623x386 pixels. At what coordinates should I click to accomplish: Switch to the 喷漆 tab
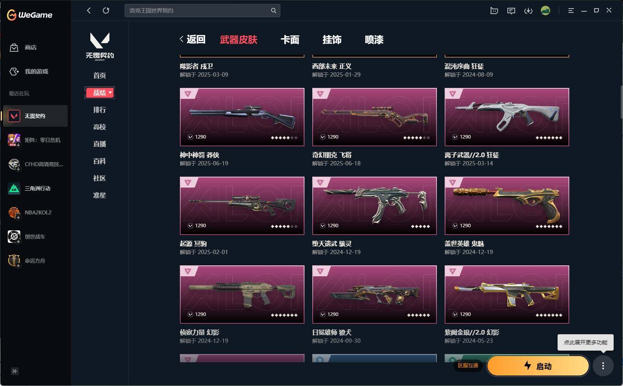[374, 40]
